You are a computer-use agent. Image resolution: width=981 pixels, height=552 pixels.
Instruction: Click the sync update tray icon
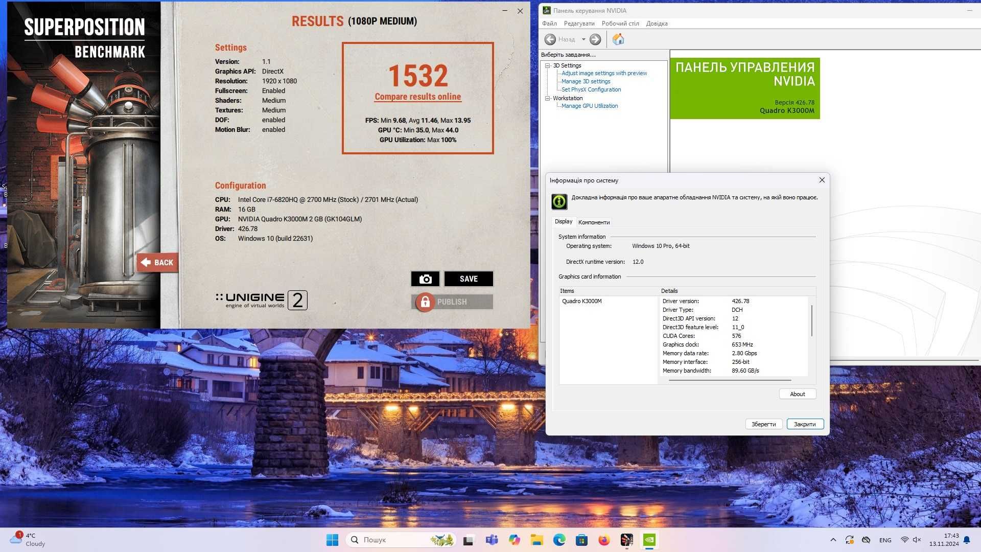(x=849, y=540)
